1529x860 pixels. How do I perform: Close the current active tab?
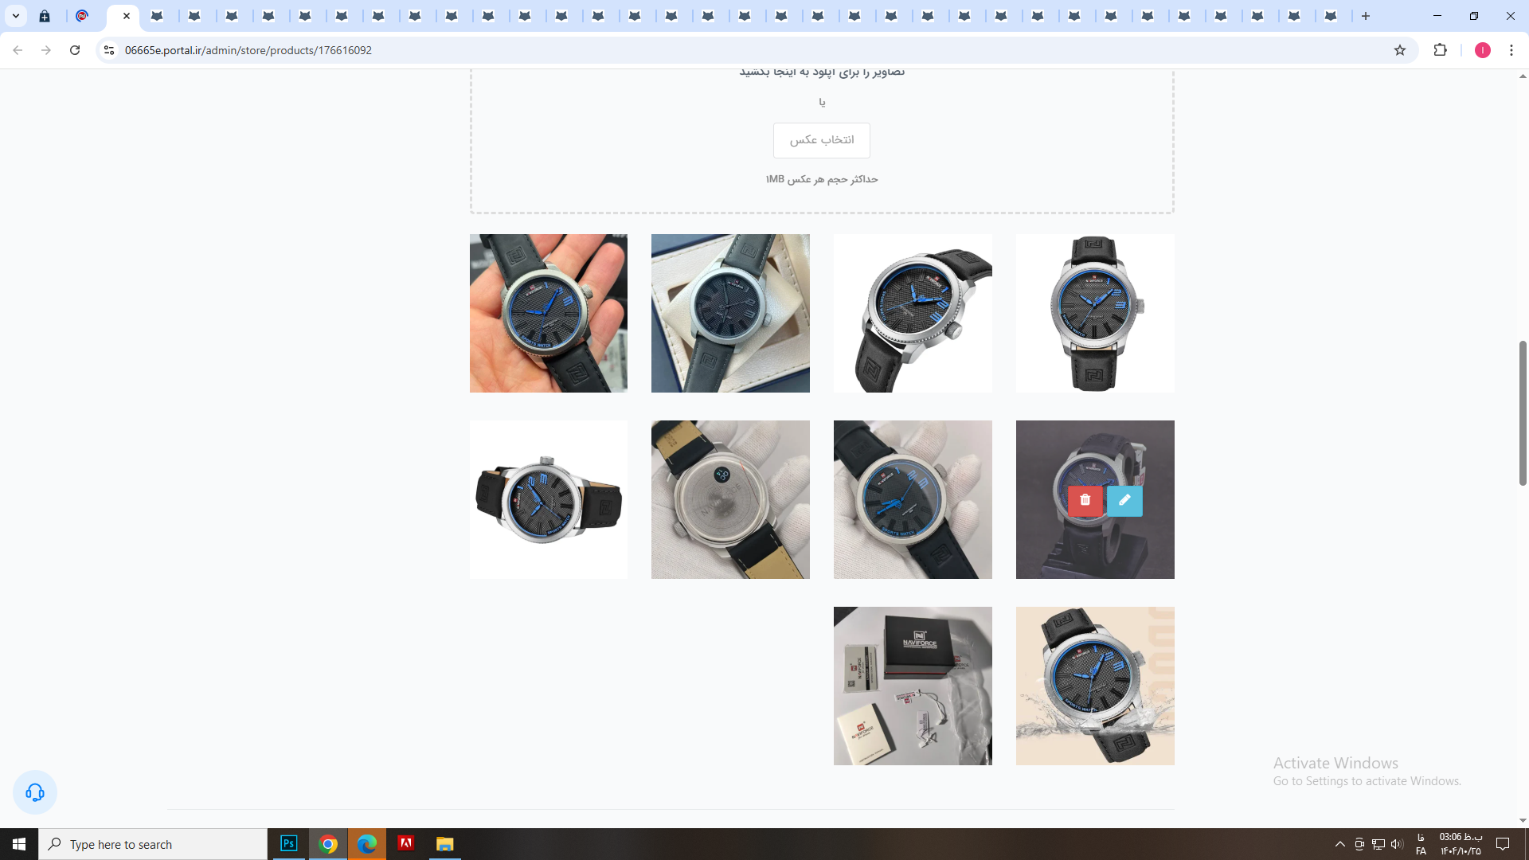[x=127, y=16]
